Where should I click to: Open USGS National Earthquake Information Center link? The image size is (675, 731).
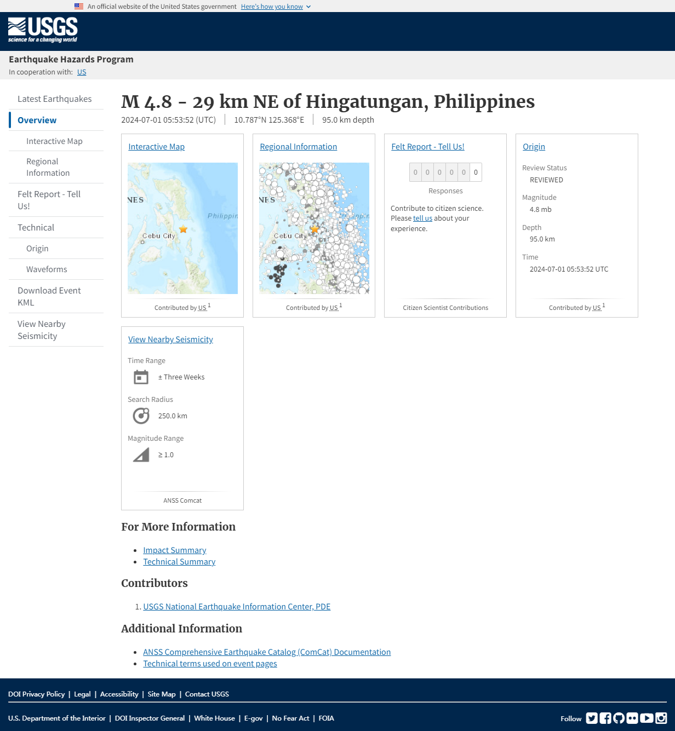(x=237, y=607)
